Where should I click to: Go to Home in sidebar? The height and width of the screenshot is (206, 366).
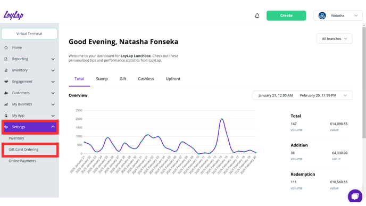(x=17, y=47)
